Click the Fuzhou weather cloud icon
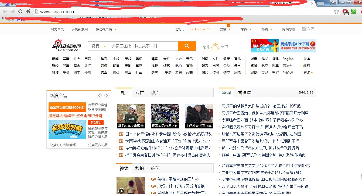Screen dimensions: 362x194 click(x=215, y=47)
